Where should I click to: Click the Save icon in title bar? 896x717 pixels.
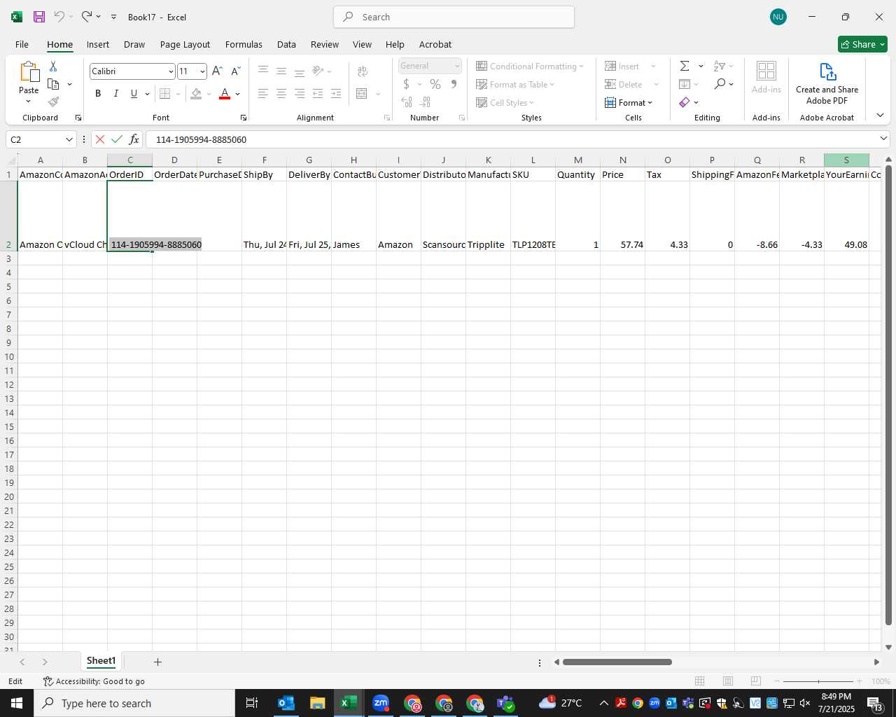point(39,17)
